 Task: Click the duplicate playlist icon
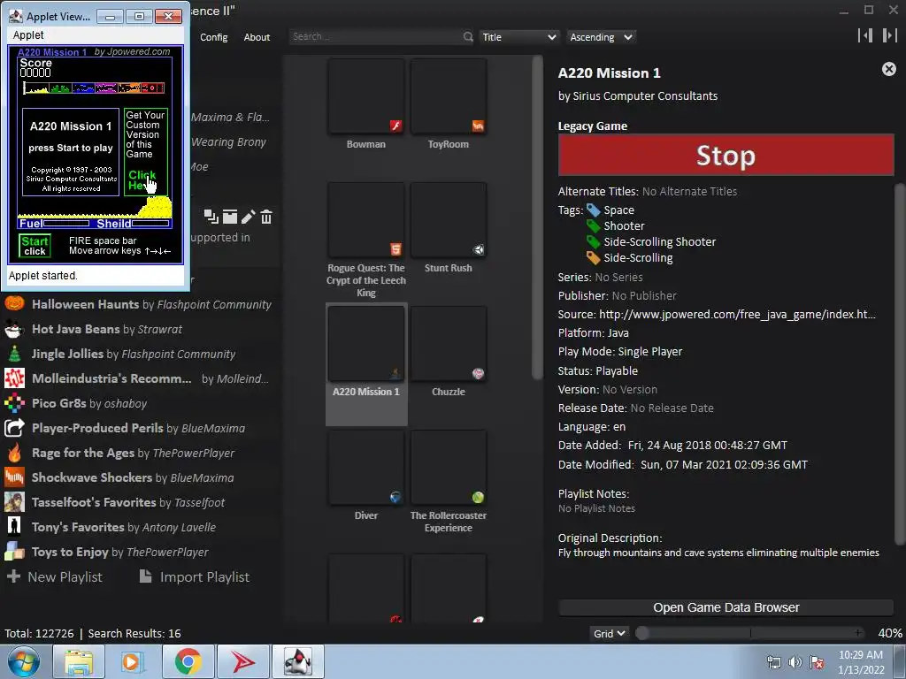211,217
